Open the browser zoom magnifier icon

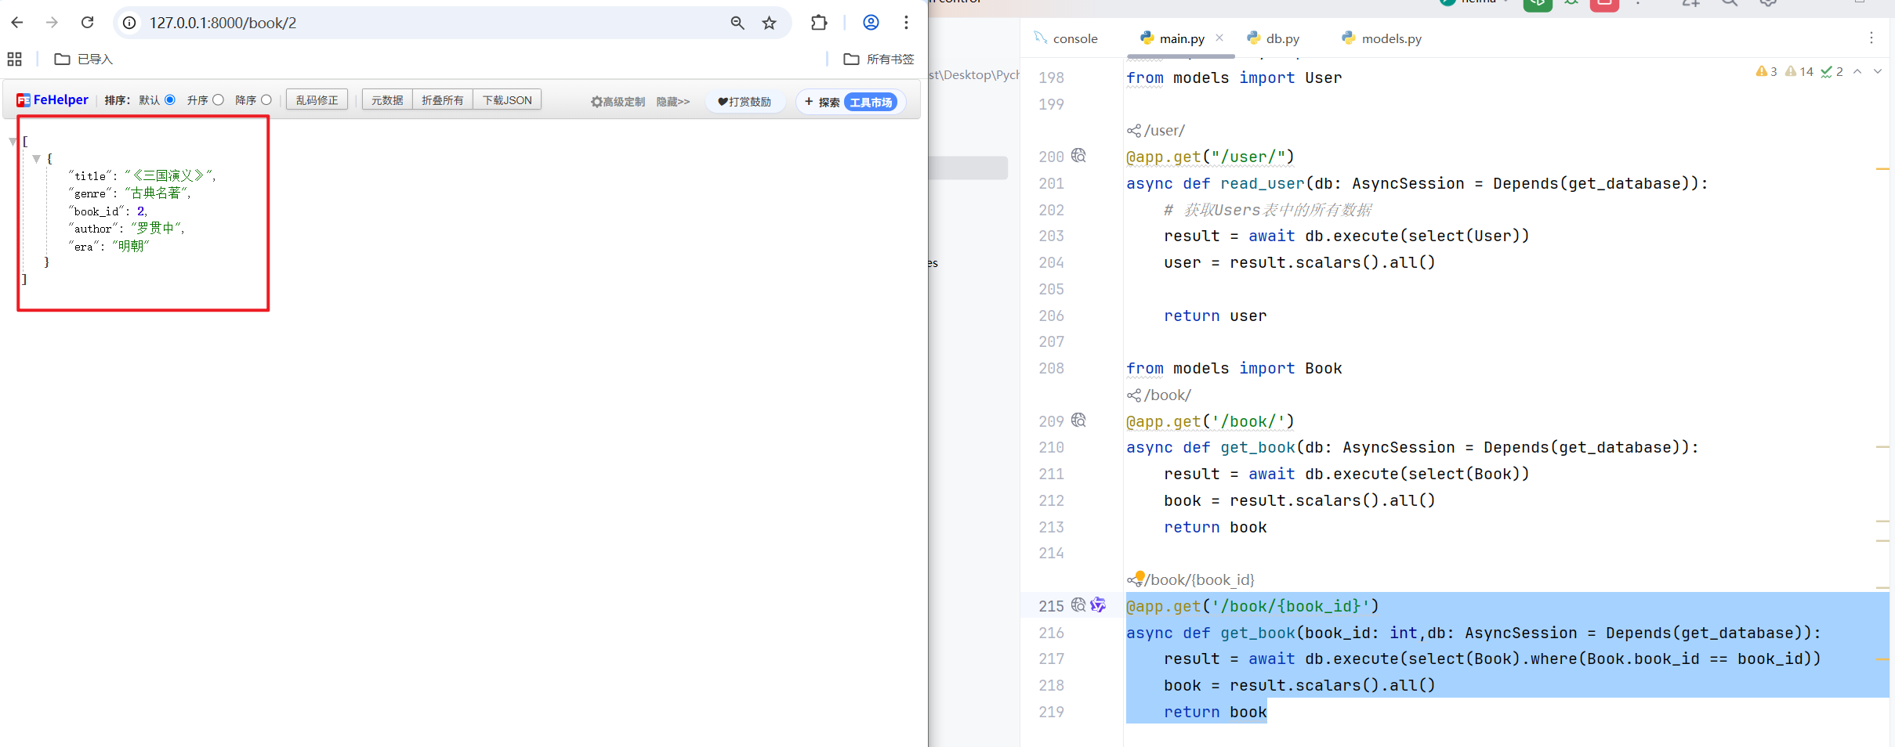737,23
